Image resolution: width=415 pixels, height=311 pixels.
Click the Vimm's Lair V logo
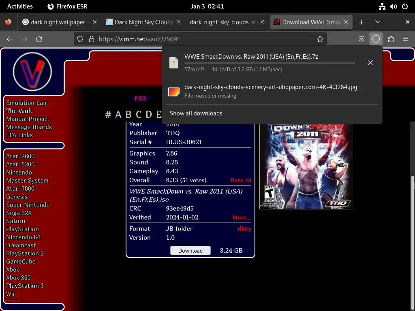[x=32, y=71]
